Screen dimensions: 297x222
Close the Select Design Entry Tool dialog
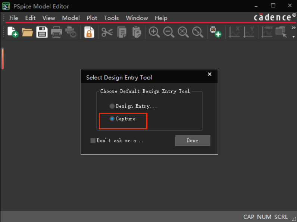[x=209, y=74]
